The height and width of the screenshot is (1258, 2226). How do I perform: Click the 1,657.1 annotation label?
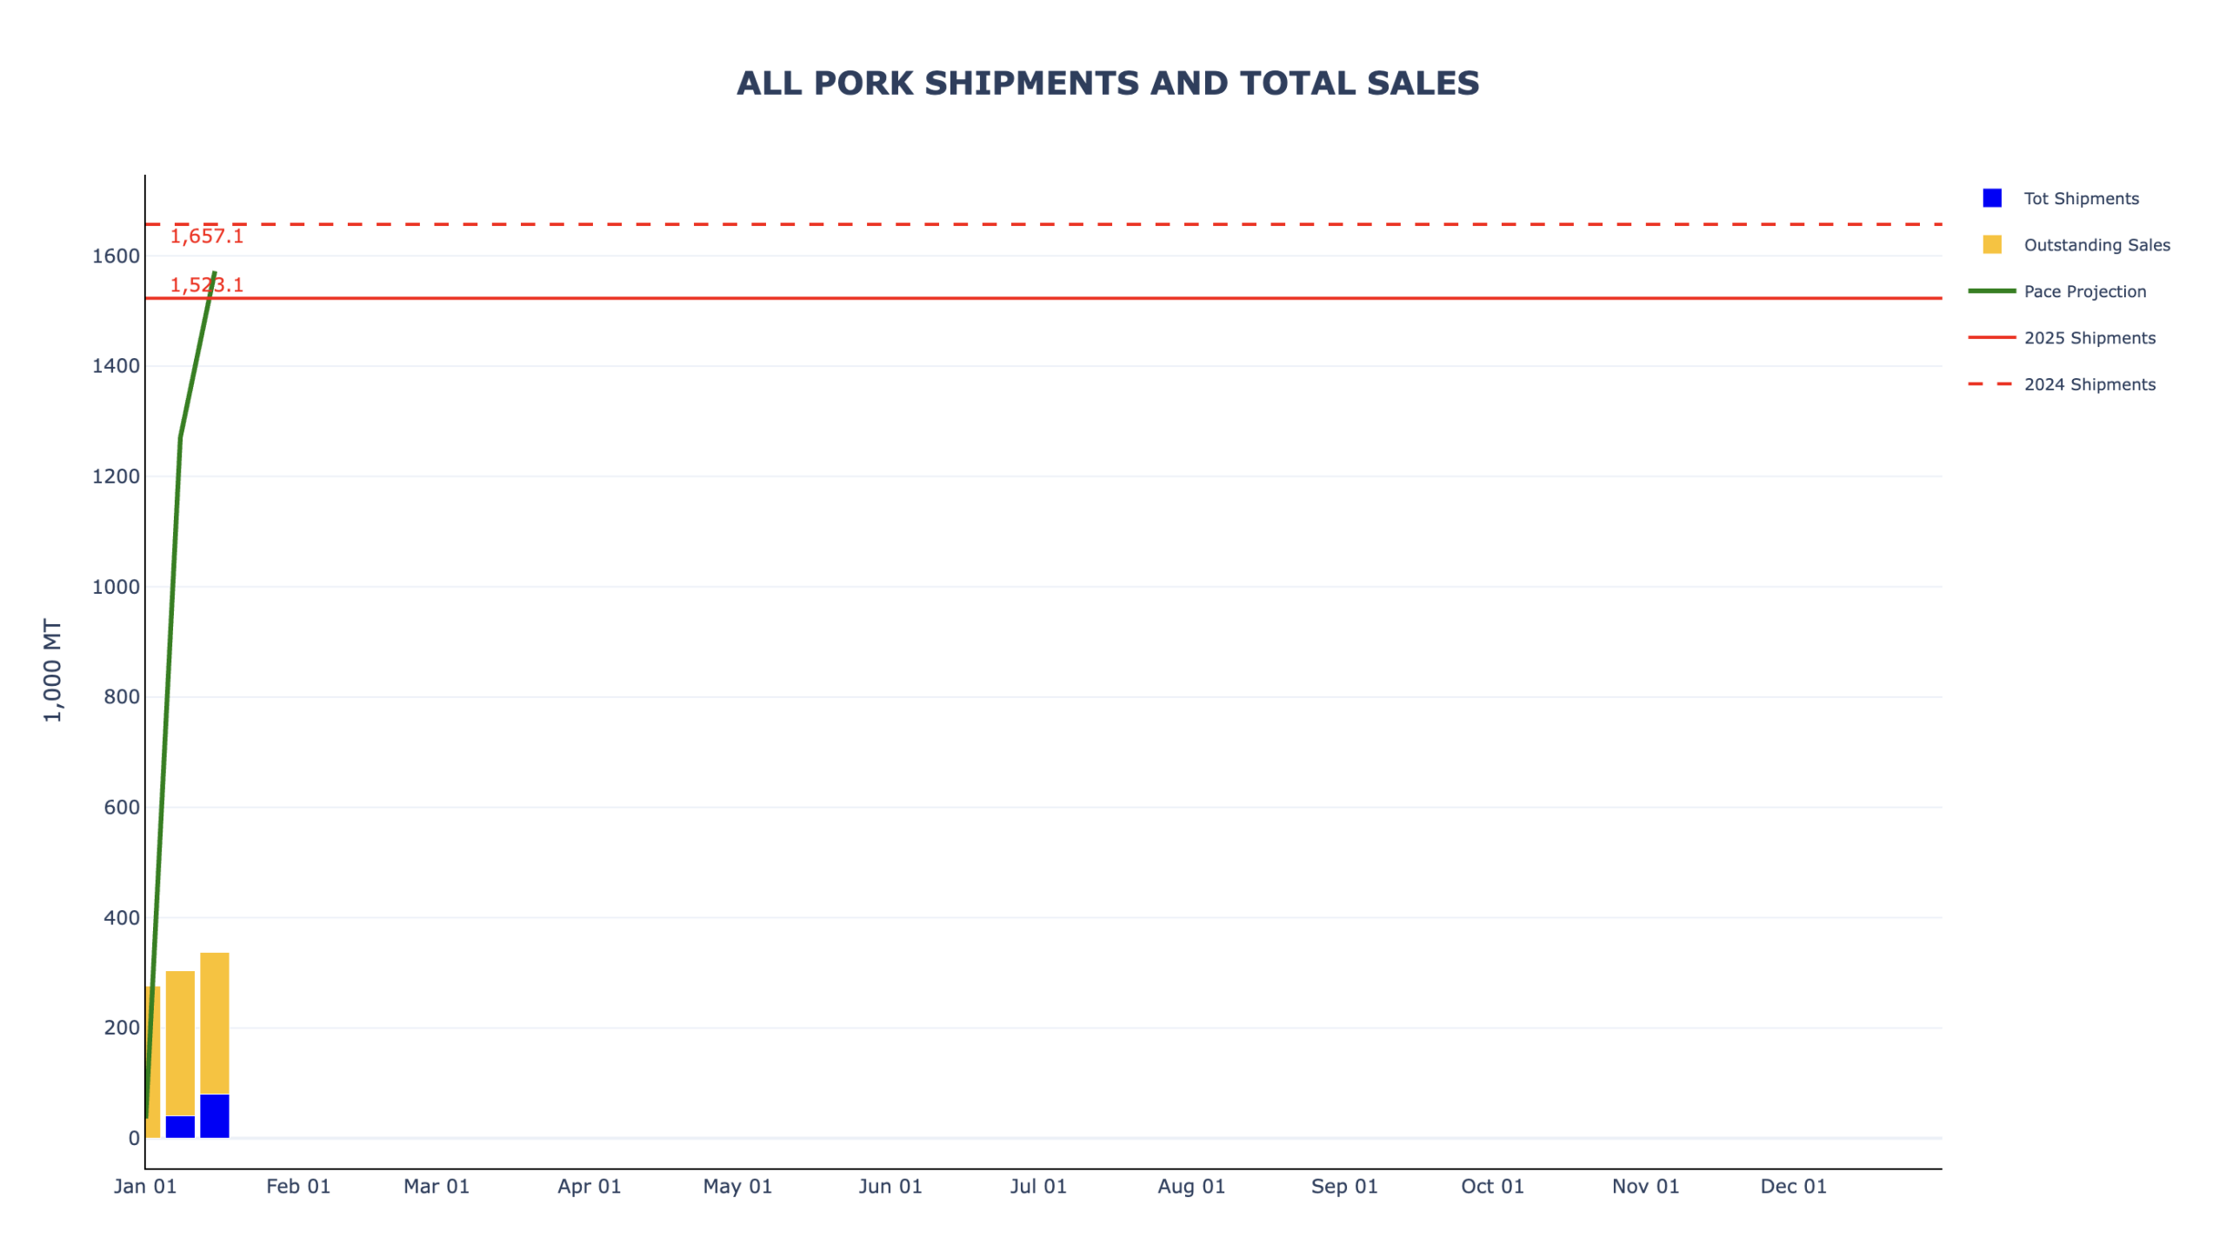(207, 236)
